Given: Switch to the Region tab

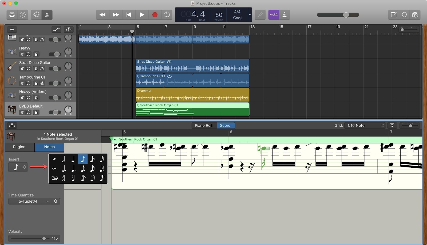Looking at the screenshot, I should 19,147.
